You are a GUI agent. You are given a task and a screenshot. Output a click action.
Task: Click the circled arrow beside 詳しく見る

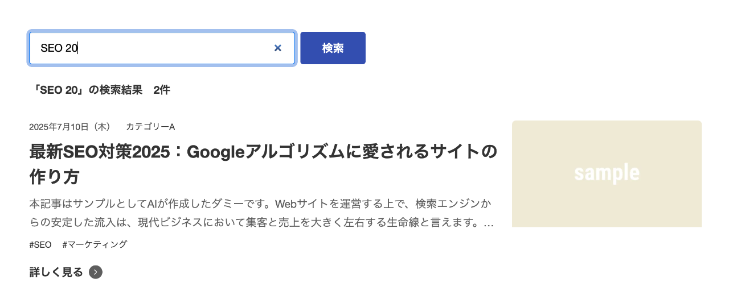tap(96, 272)
